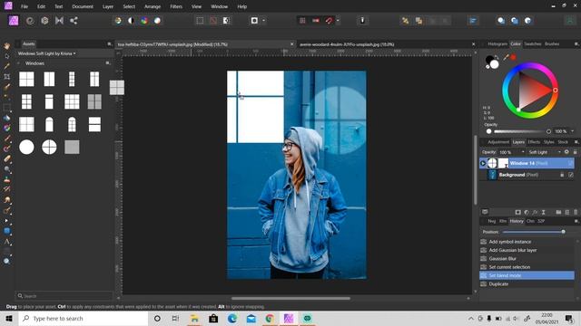Screen dimensions: 581x326
Task: Click the Select All marquee icon
Action: [200, 21]
